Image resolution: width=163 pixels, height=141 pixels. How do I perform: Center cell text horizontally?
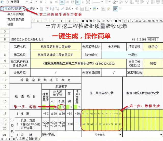62,2
